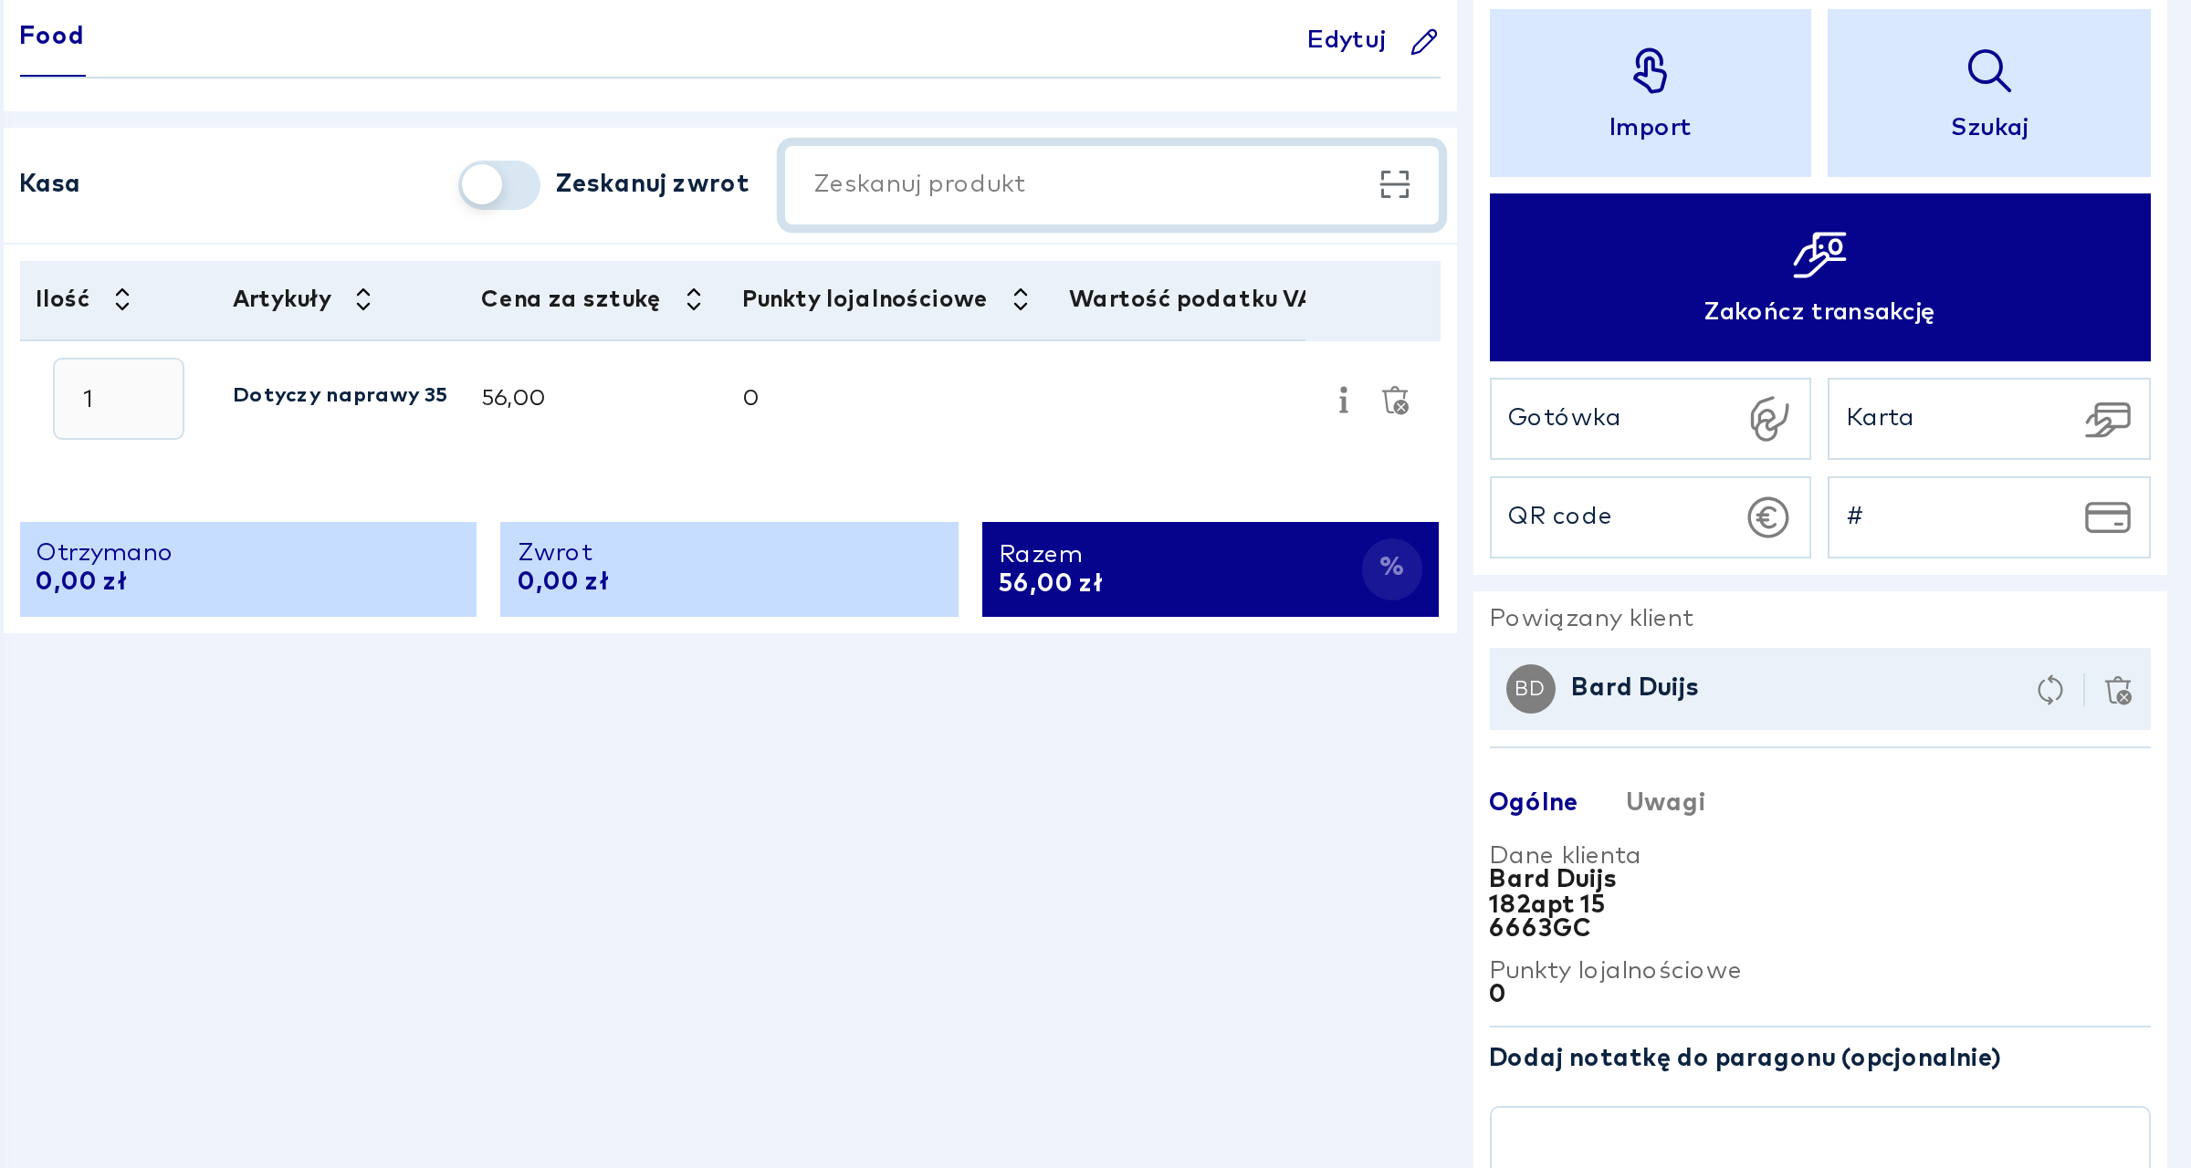
Task: Click the Zwrot 0,00 zł box
Action: 729,569
